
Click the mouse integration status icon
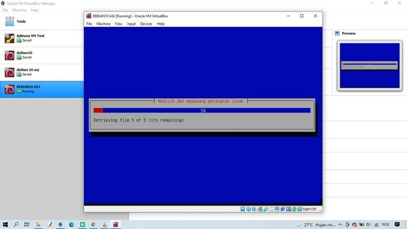point(294,209)
